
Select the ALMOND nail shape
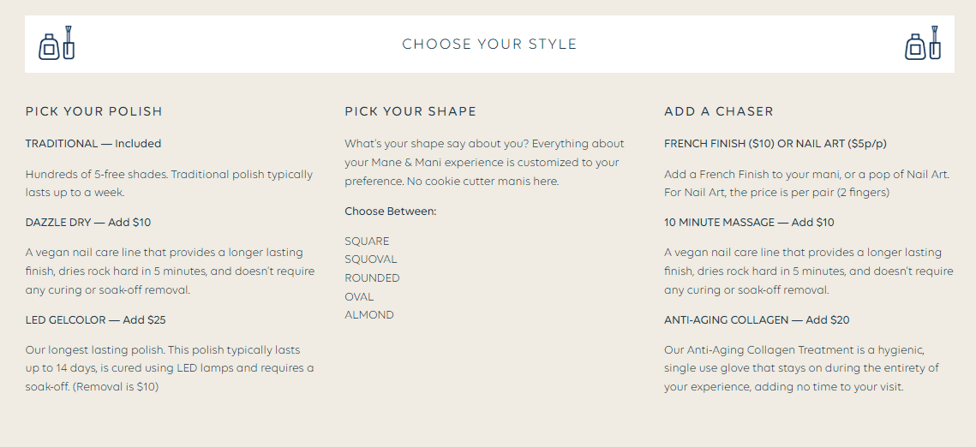point(369,315)
